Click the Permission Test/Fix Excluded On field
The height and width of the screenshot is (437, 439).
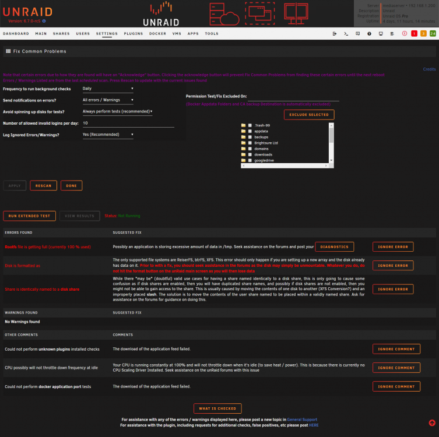pyautogui.click(x=293, y=97)
